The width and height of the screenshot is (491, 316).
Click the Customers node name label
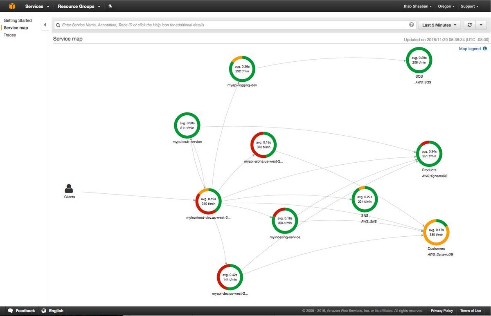tap(436, 249)
